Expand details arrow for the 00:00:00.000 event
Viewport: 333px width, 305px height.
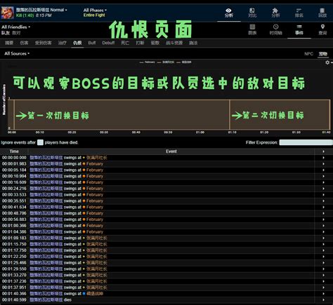coord(323,158)
